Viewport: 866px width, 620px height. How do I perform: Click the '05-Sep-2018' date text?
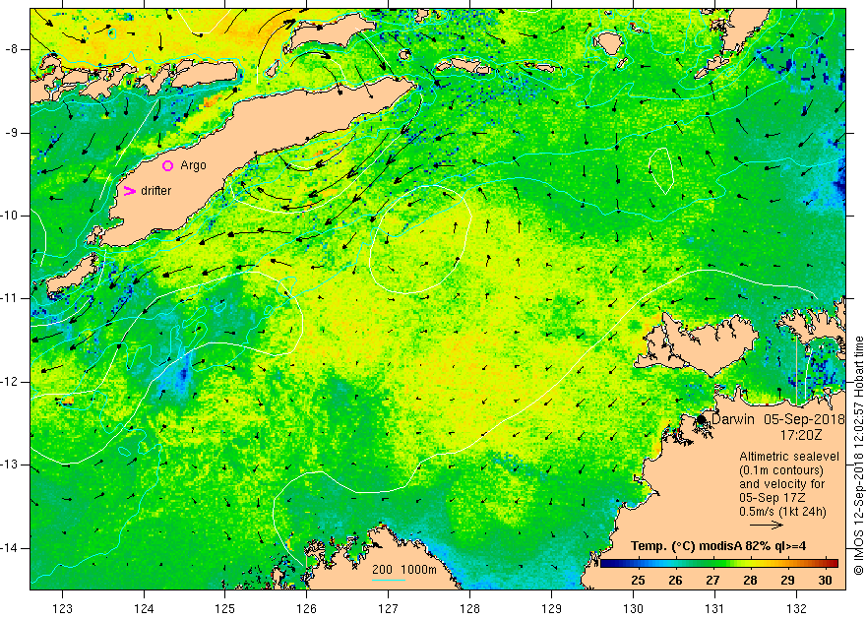tap(804, 419)
